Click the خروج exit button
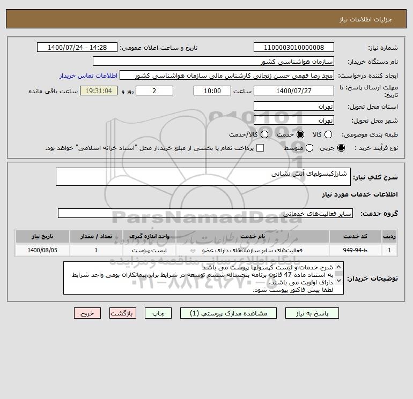The width and height of the screenshot is (413, 399). 87,313
